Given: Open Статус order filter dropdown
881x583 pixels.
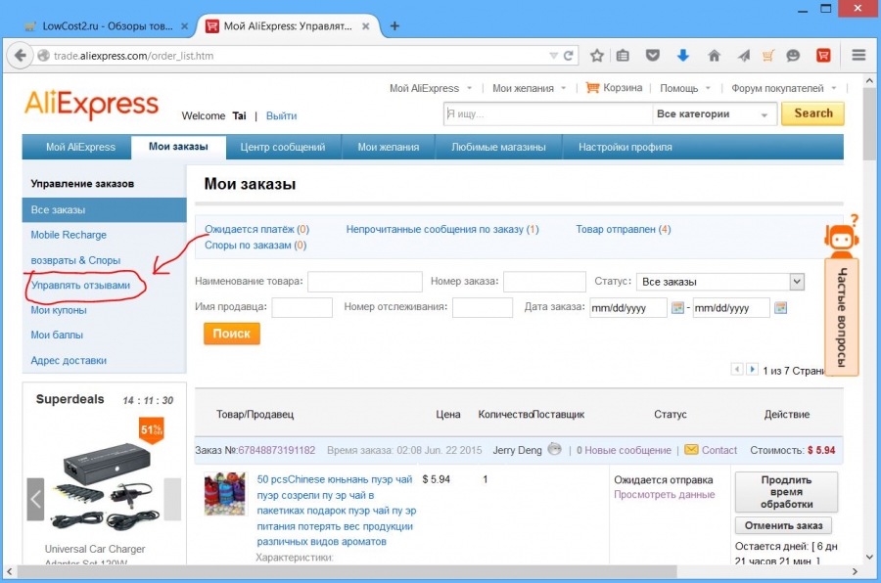Looking at the screenshot, I should click(720, 282).
